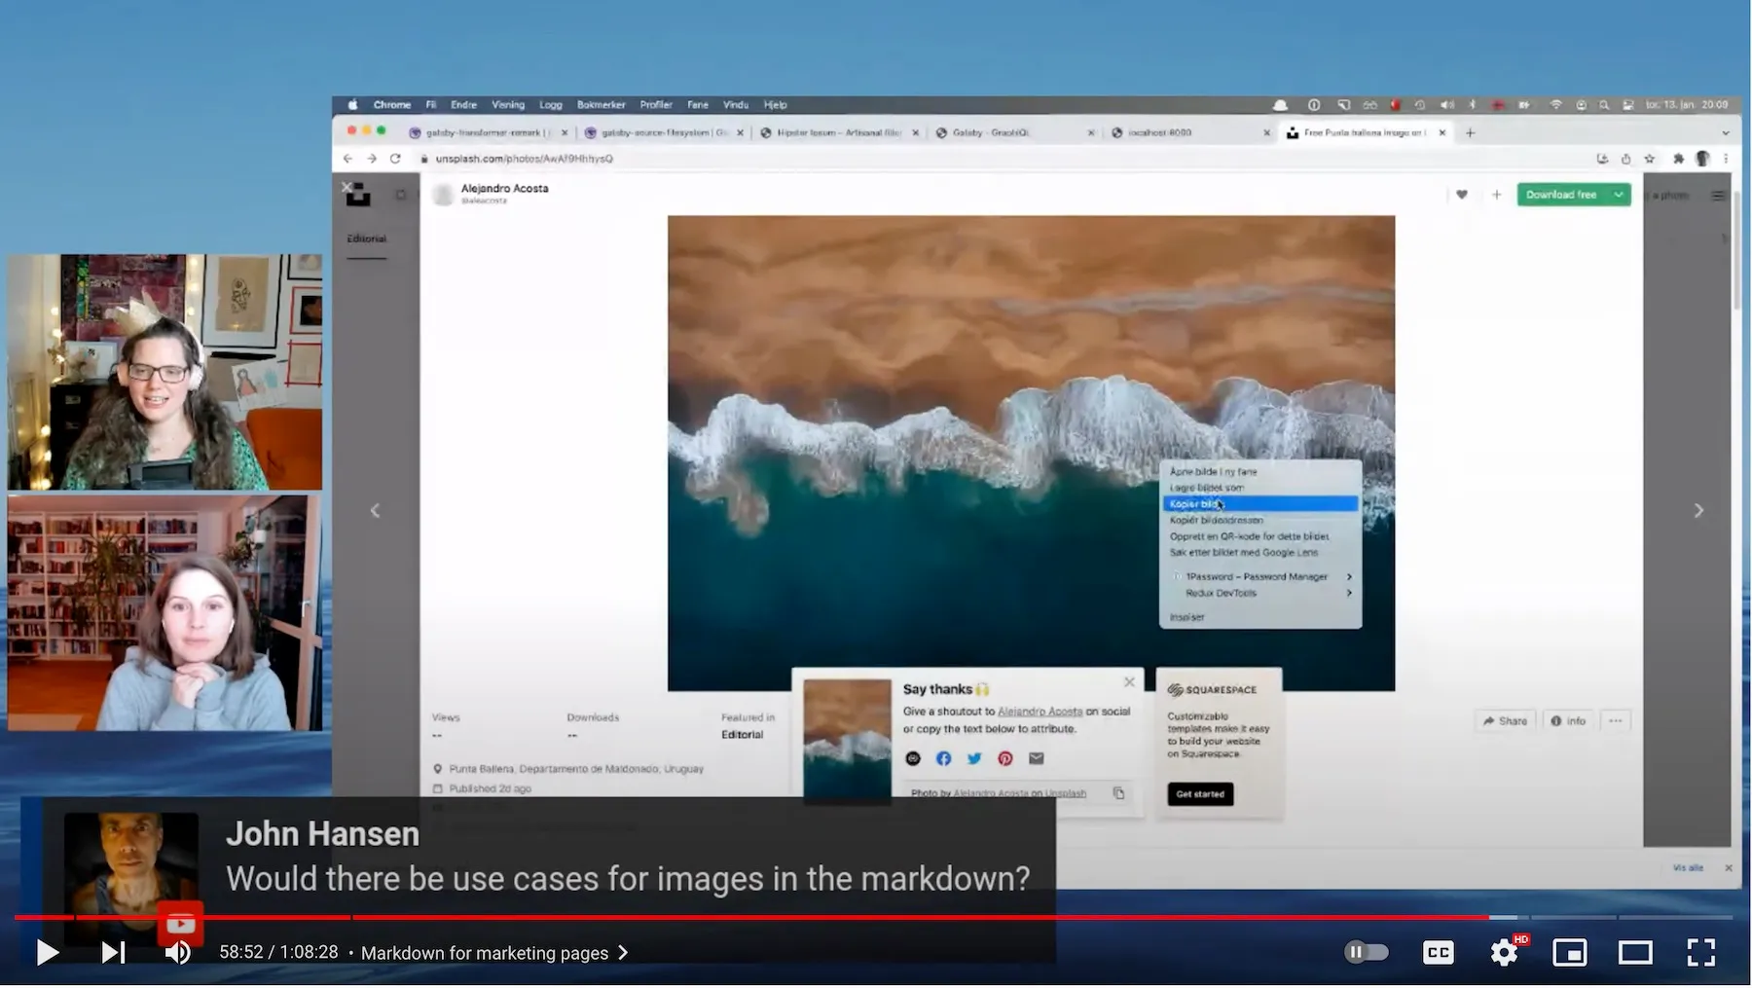Open the Alejandro Acosta shoutout link

click(x=1040, y=712)
